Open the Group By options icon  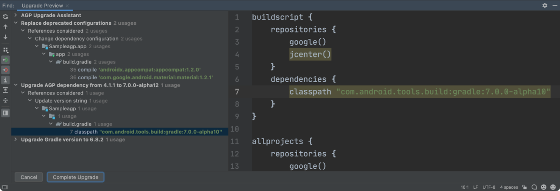click(x=5, y=50)
